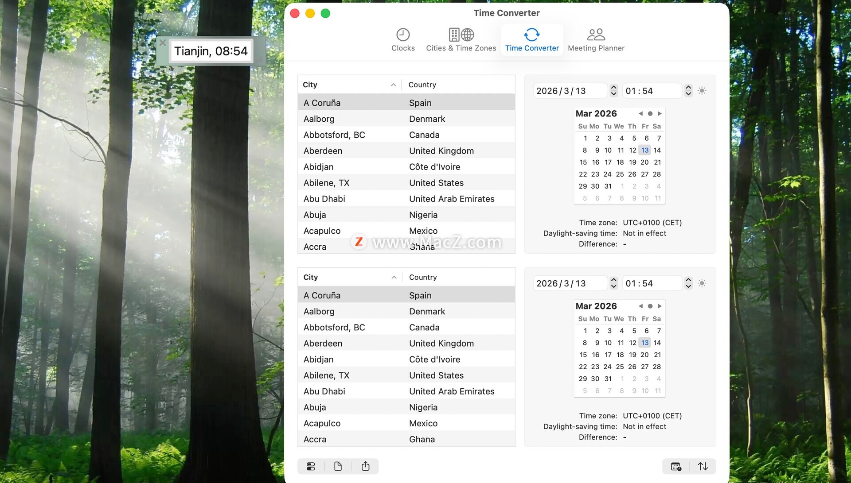Click the swap up-down arrows icon
This screenshot has width=851, height=483.
click(x=703, y=466)
